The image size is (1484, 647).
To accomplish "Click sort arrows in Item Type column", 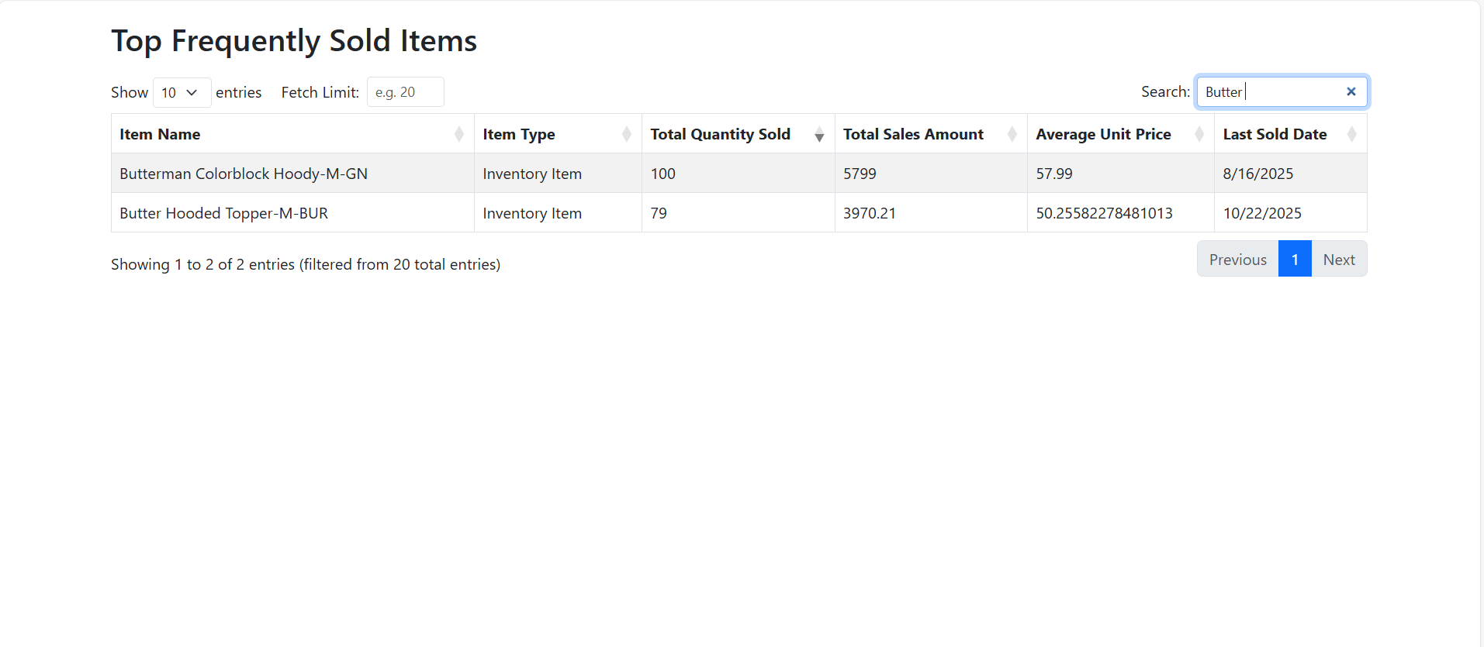I will [x=626, y=134].
